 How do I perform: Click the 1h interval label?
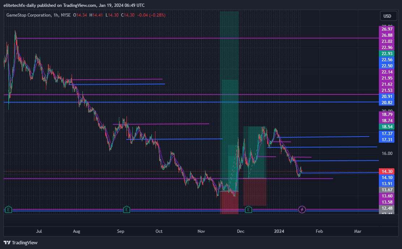coord(56,15)
